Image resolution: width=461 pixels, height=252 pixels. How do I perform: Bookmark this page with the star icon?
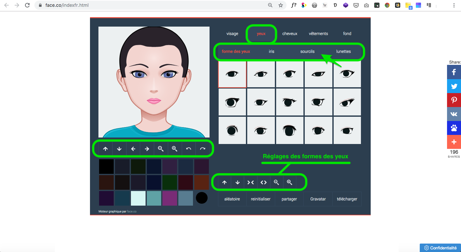coord(281,5)
